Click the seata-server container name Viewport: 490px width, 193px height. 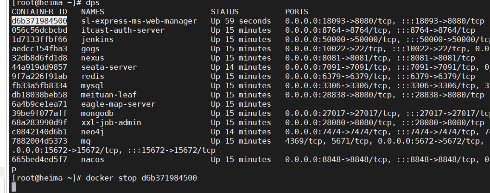pyautogui.click(x=109, y=67)
